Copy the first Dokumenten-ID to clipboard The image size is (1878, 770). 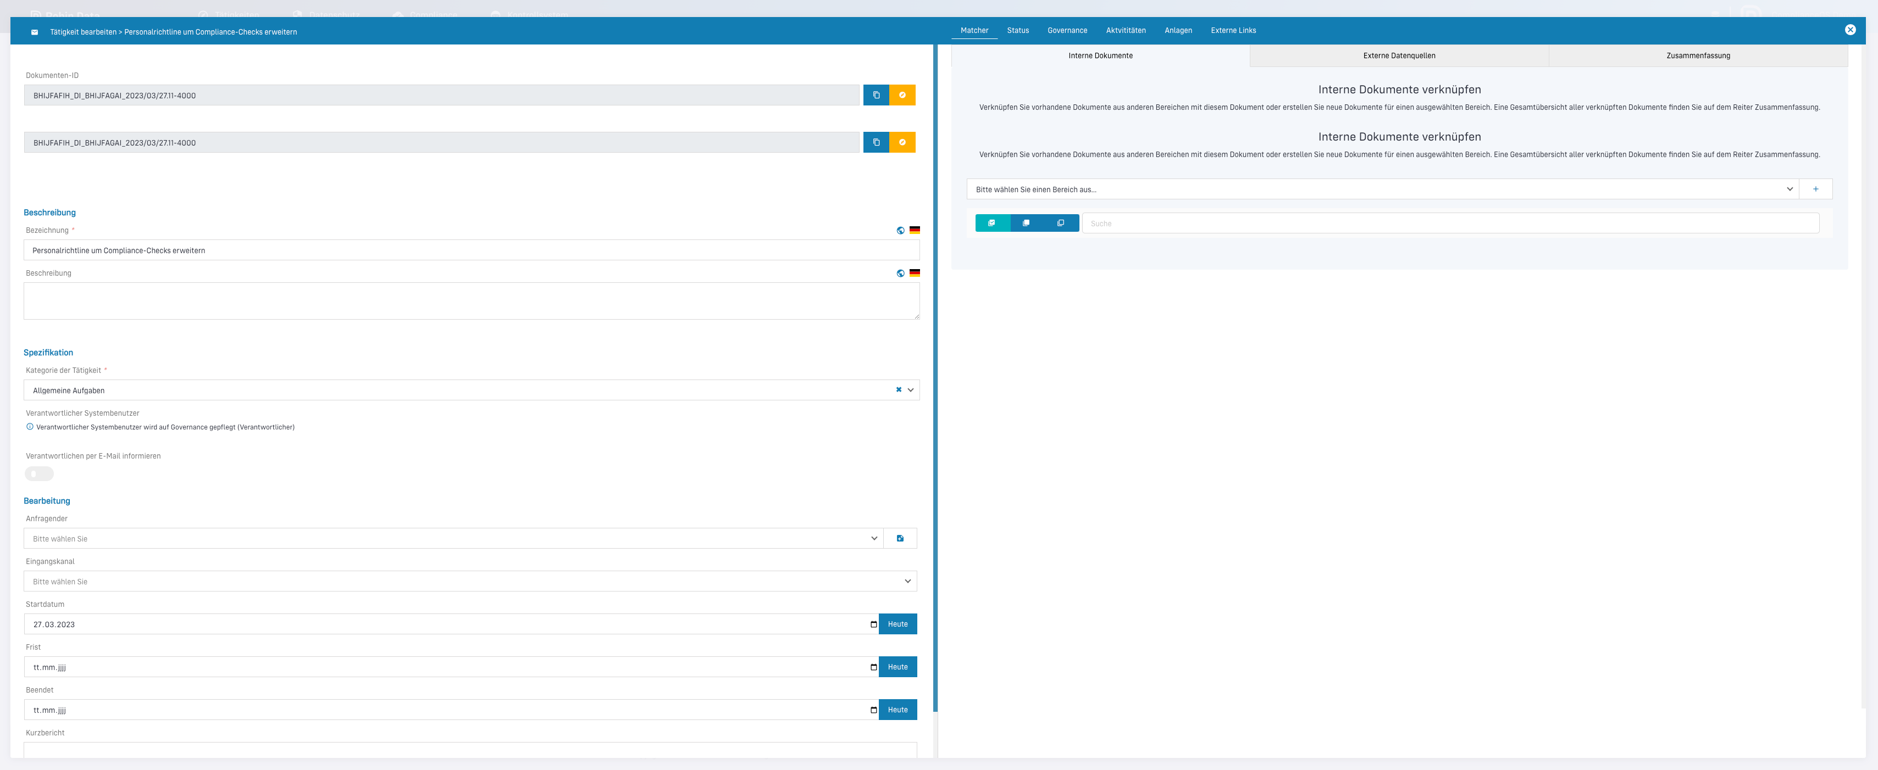[x=876, y=96]
